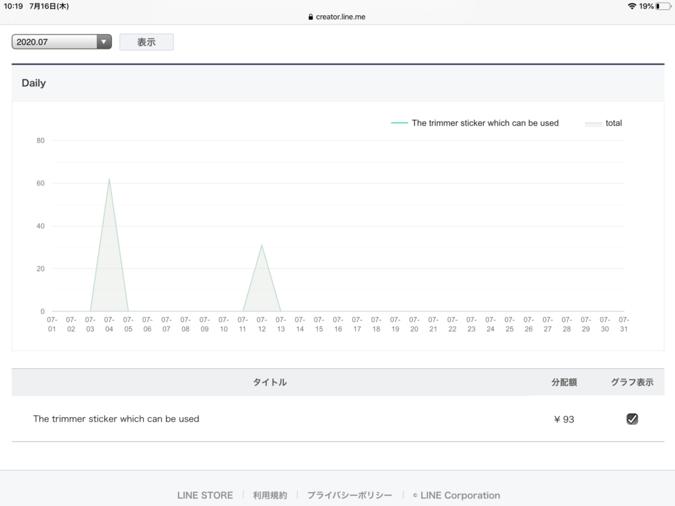Image resolution: width=675 pixels, height=506 pixels.
Task: Click the lock icon in the address bar
Action: click(311, 17)
